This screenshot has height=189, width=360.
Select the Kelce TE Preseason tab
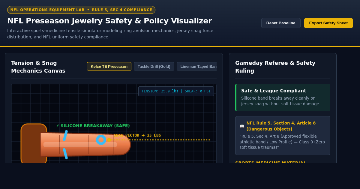coord(109,66)
